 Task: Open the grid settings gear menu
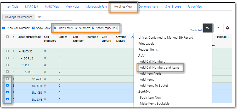pos(228,28)
